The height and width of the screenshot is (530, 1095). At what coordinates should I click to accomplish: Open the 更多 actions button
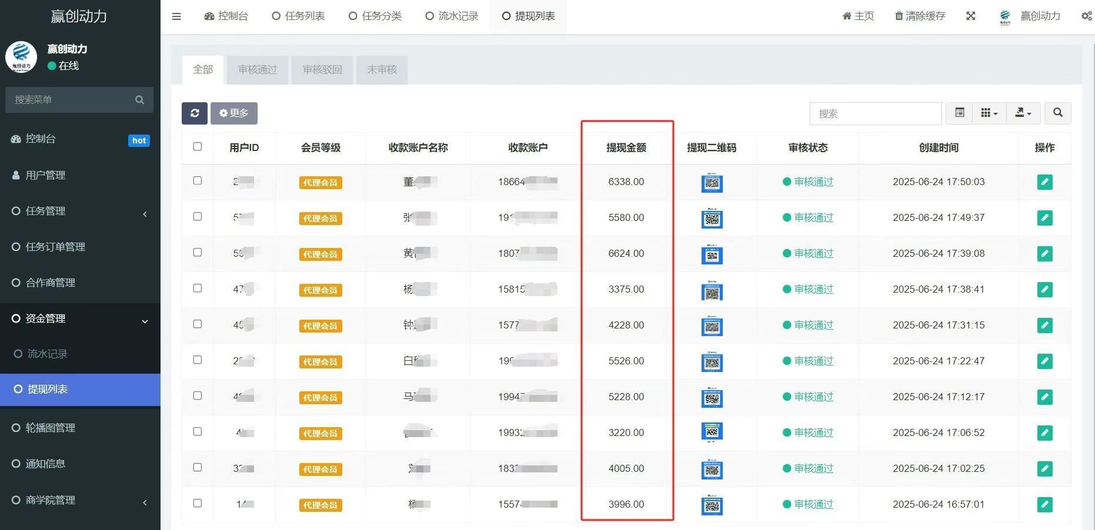[x=234, y=113]
